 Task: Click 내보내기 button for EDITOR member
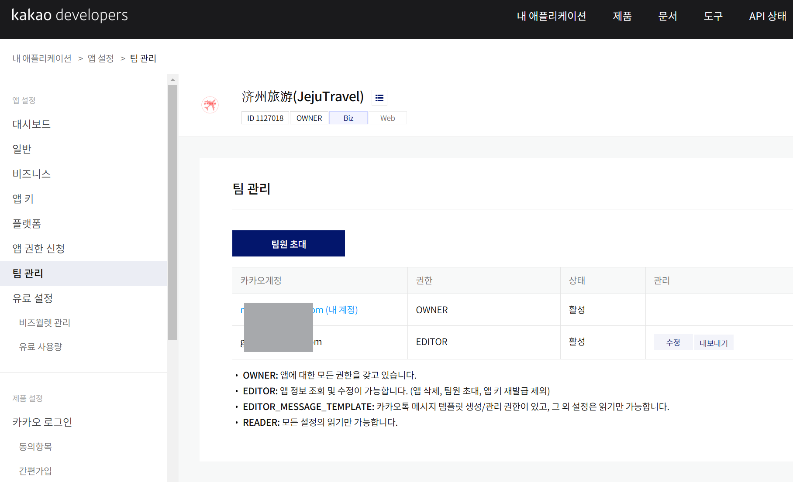point(714,342)
